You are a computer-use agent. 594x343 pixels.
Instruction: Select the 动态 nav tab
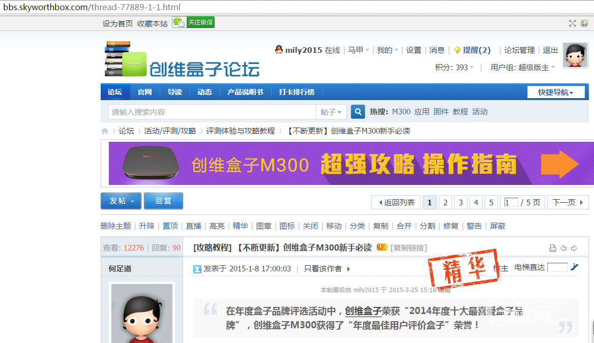(x=204, y=92)
